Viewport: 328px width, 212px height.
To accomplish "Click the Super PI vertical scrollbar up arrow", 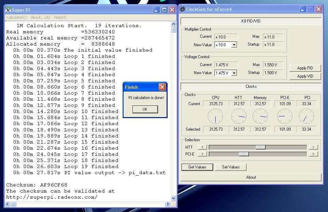I will pos(174,24).
